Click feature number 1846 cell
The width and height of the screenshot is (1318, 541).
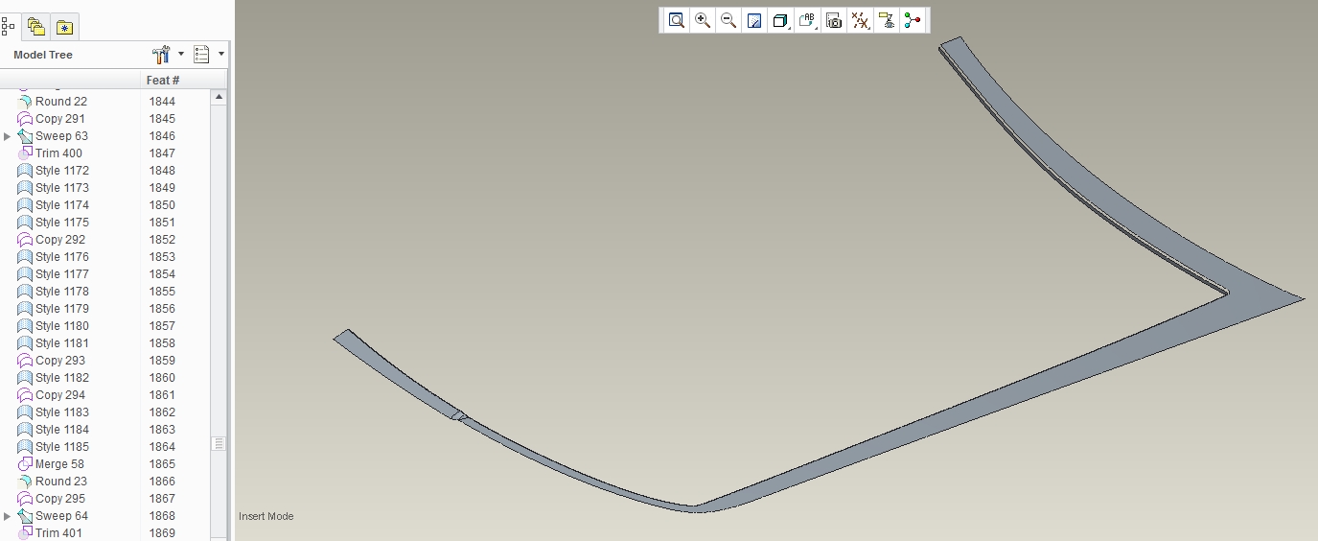(x=162, y=136)
